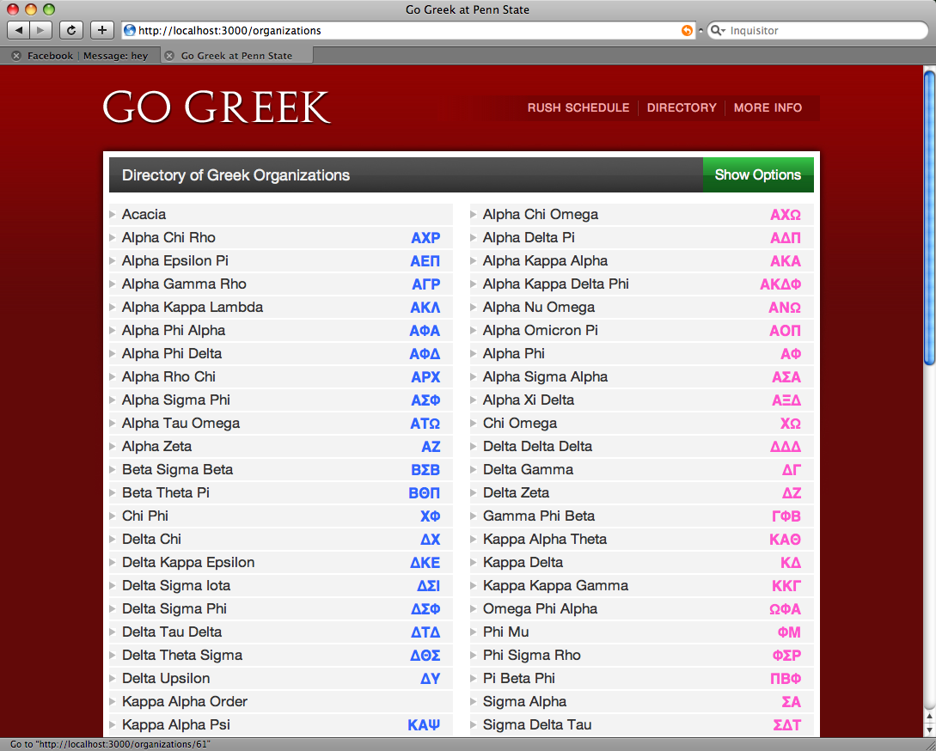Select the Sigma Alpha row name
Screen dimensions: 936x751
point(524,701)
